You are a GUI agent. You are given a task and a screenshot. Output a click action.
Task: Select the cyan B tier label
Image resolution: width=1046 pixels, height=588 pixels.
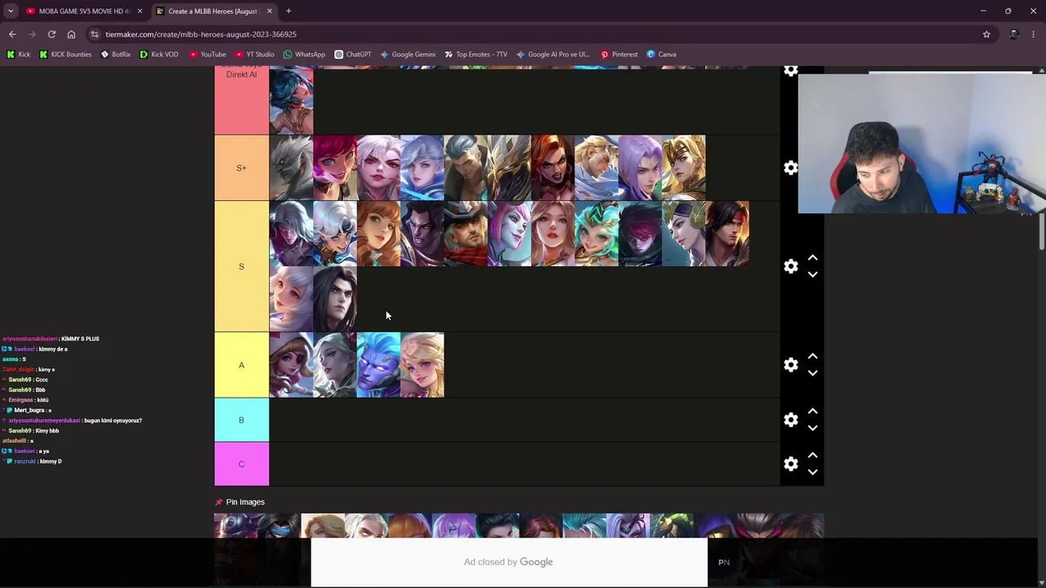click(x=241, y=420)
